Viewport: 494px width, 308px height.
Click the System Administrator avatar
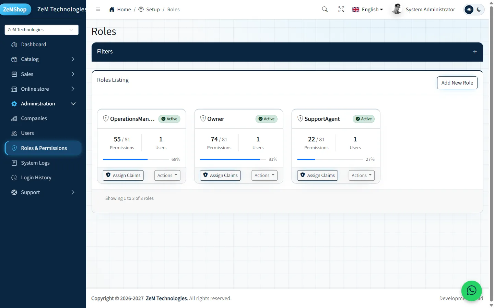(x=397, y=9)
